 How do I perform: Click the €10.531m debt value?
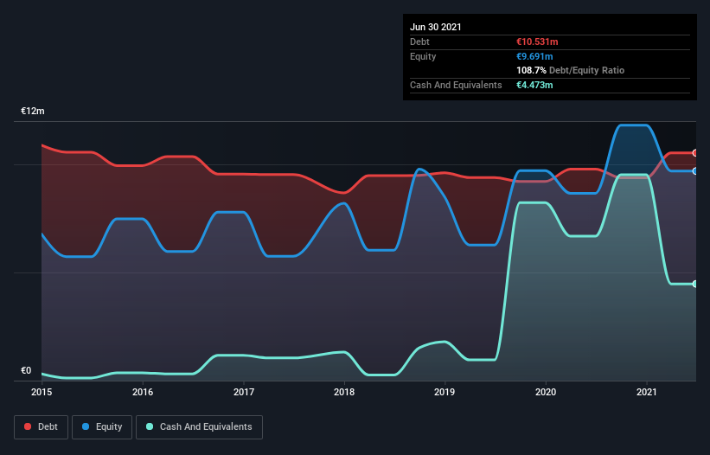click(x=537, y=42)
